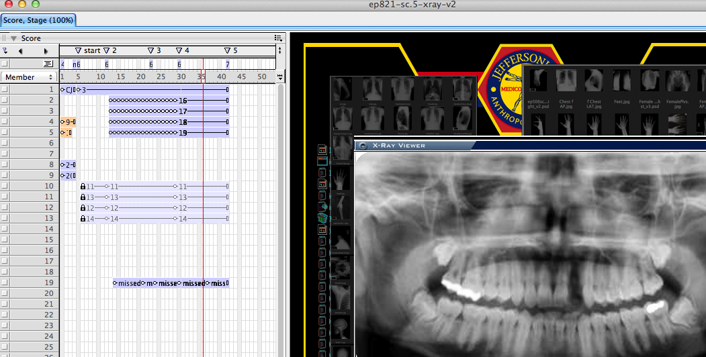Open the Score panel options menu
This screenshot has height=357, width=706.
pos(278,38)
